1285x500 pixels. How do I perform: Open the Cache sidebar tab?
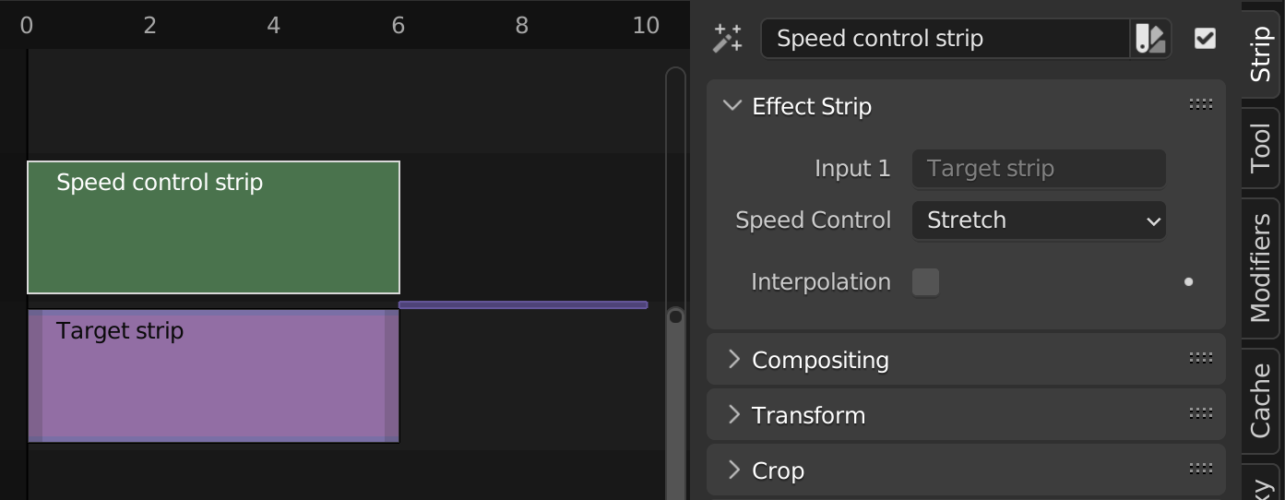tap(1260, 401)
